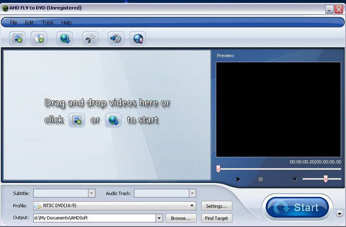
Task: Open the Help menu
Action: click(x=66, y=23)
